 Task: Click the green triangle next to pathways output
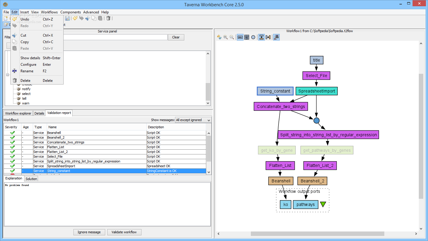pos(323,204)
